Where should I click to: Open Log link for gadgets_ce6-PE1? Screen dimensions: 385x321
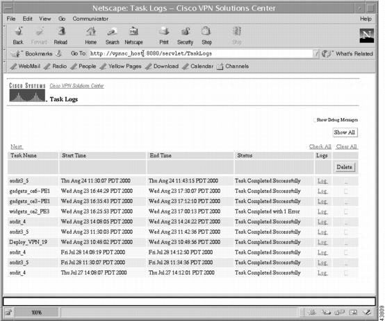pos(322,191)
